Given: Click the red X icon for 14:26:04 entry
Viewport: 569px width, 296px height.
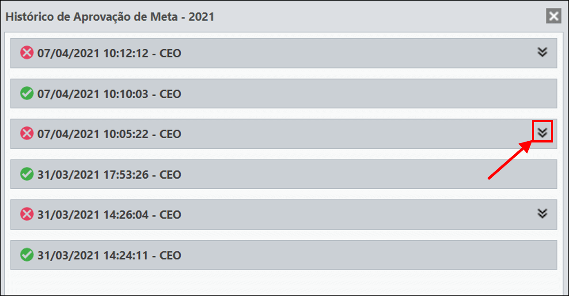Looking at the screenshot, I should (x=27, y=214).
